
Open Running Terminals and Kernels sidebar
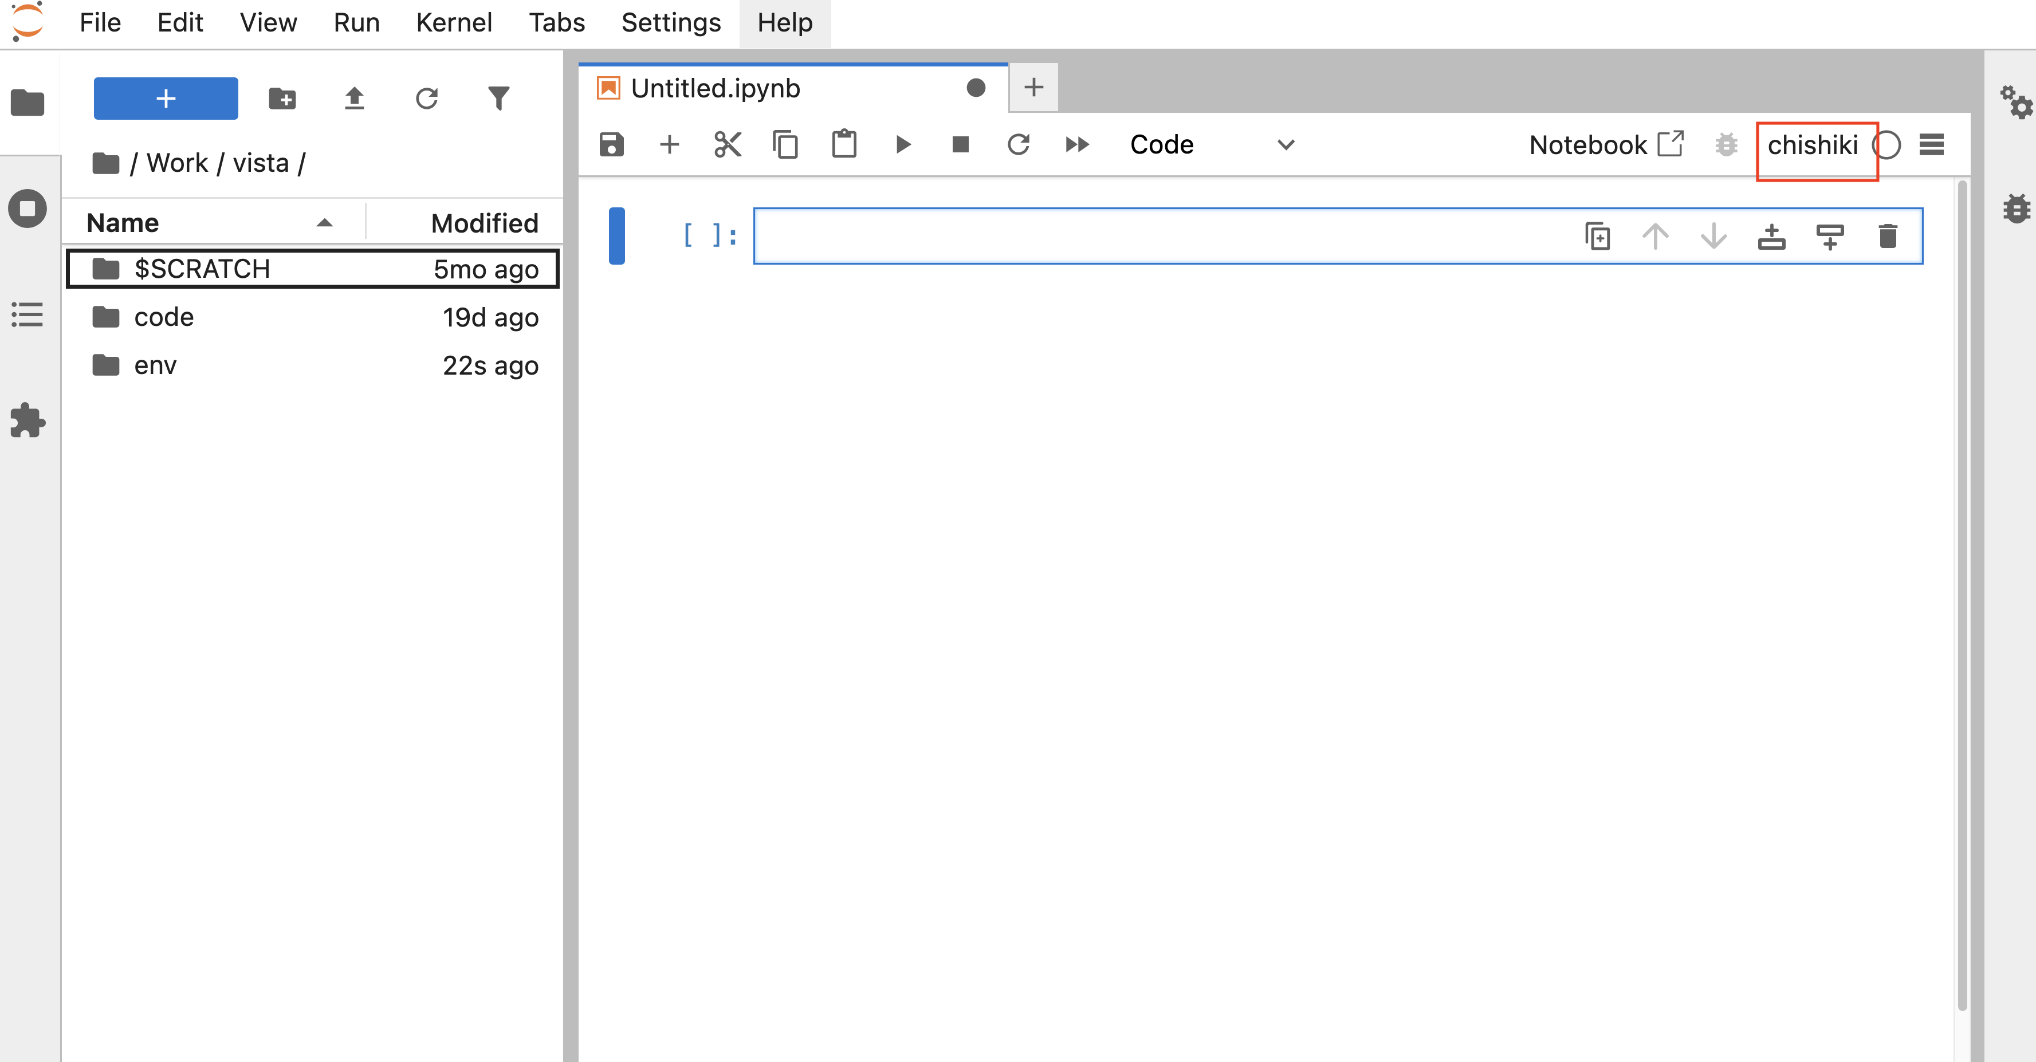27,209
